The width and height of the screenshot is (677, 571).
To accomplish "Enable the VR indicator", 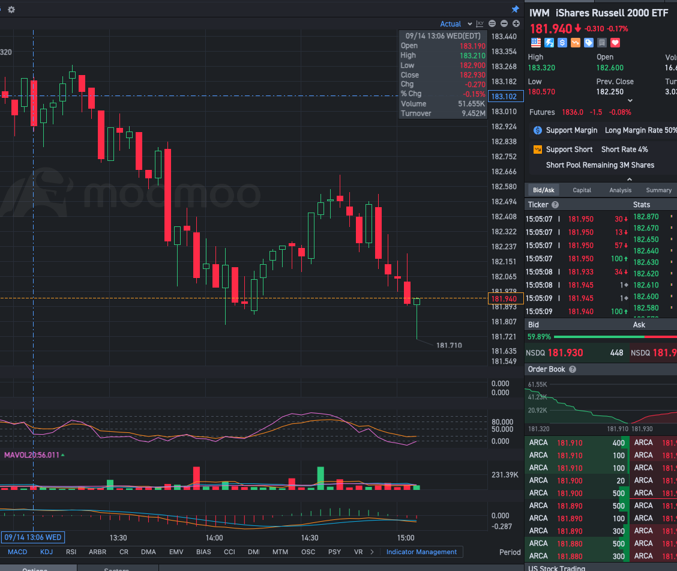I will click(358, 552).
